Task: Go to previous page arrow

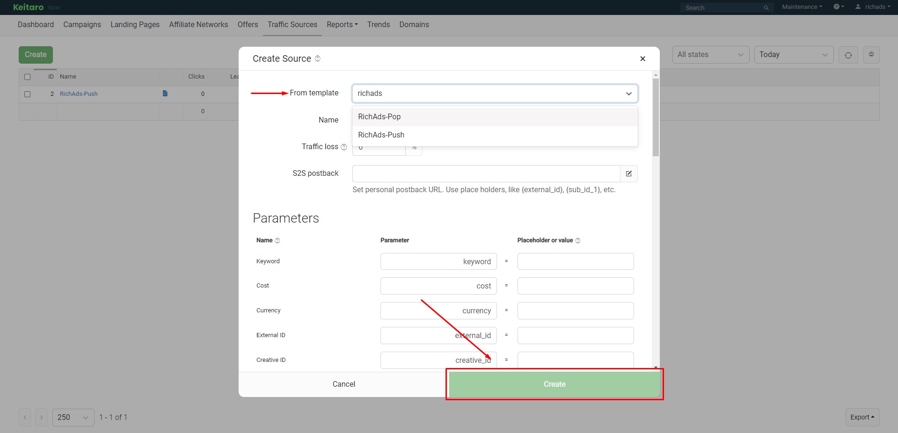Action: coord(25,417)
